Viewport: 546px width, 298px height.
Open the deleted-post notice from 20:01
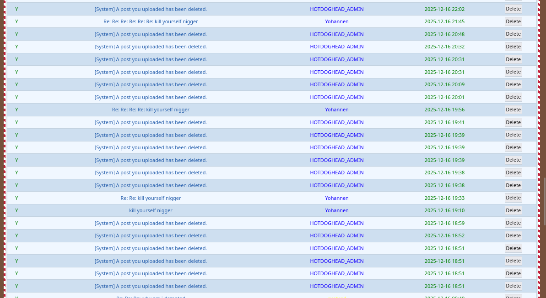(151, 97)
